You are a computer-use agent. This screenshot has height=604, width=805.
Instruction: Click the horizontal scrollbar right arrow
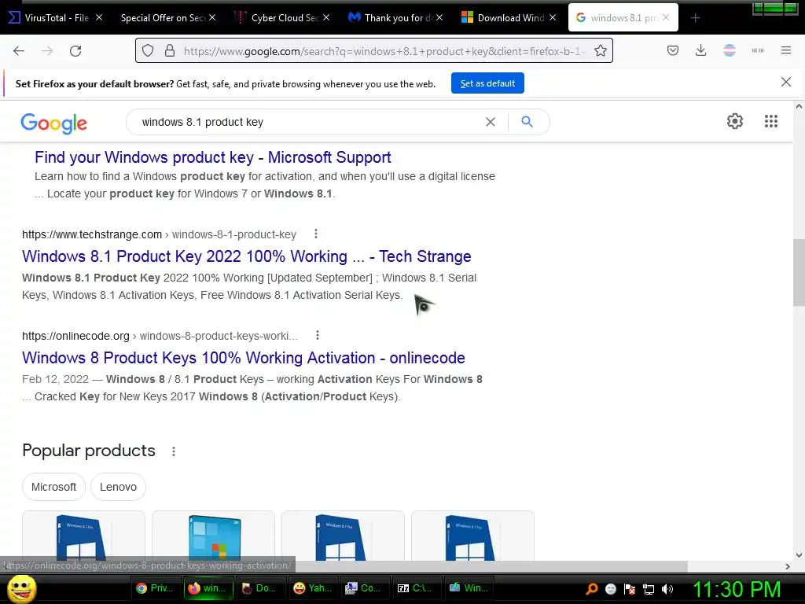[788, 566]
